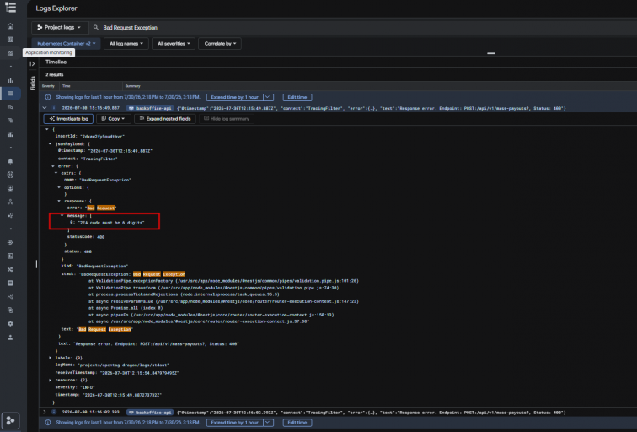
Task: Open the shuffle arrows icon in sidebar
Action: [x=11, y=269]
